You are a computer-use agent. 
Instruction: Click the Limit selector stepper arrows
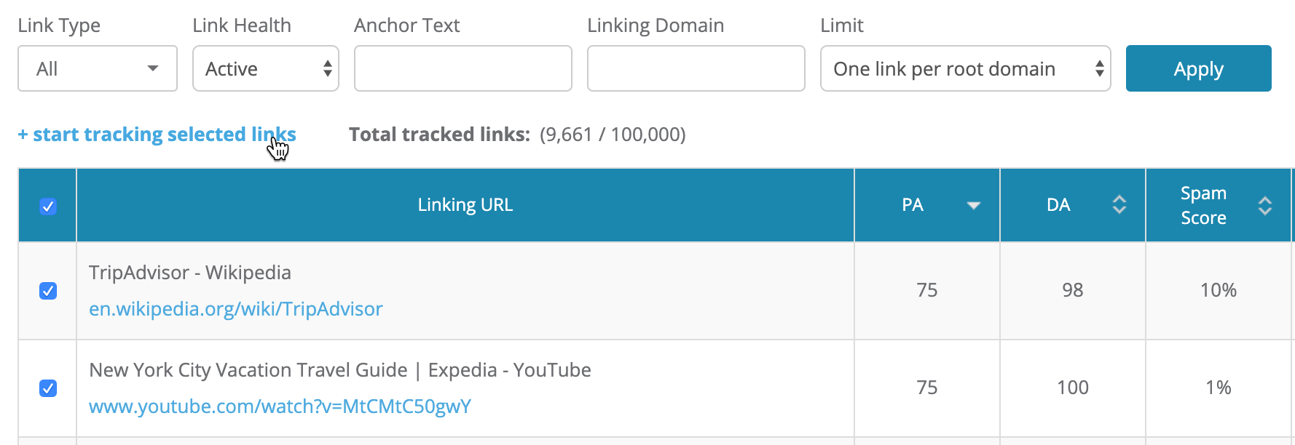(1100, 68)
